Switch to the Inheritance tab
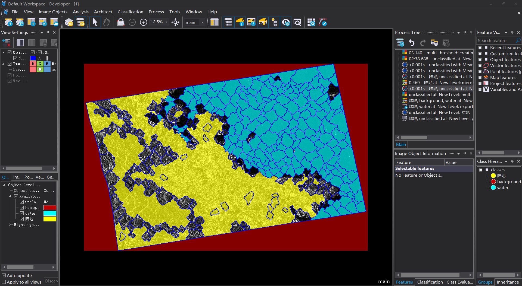 pyautogui.click(x=508, y=282)
